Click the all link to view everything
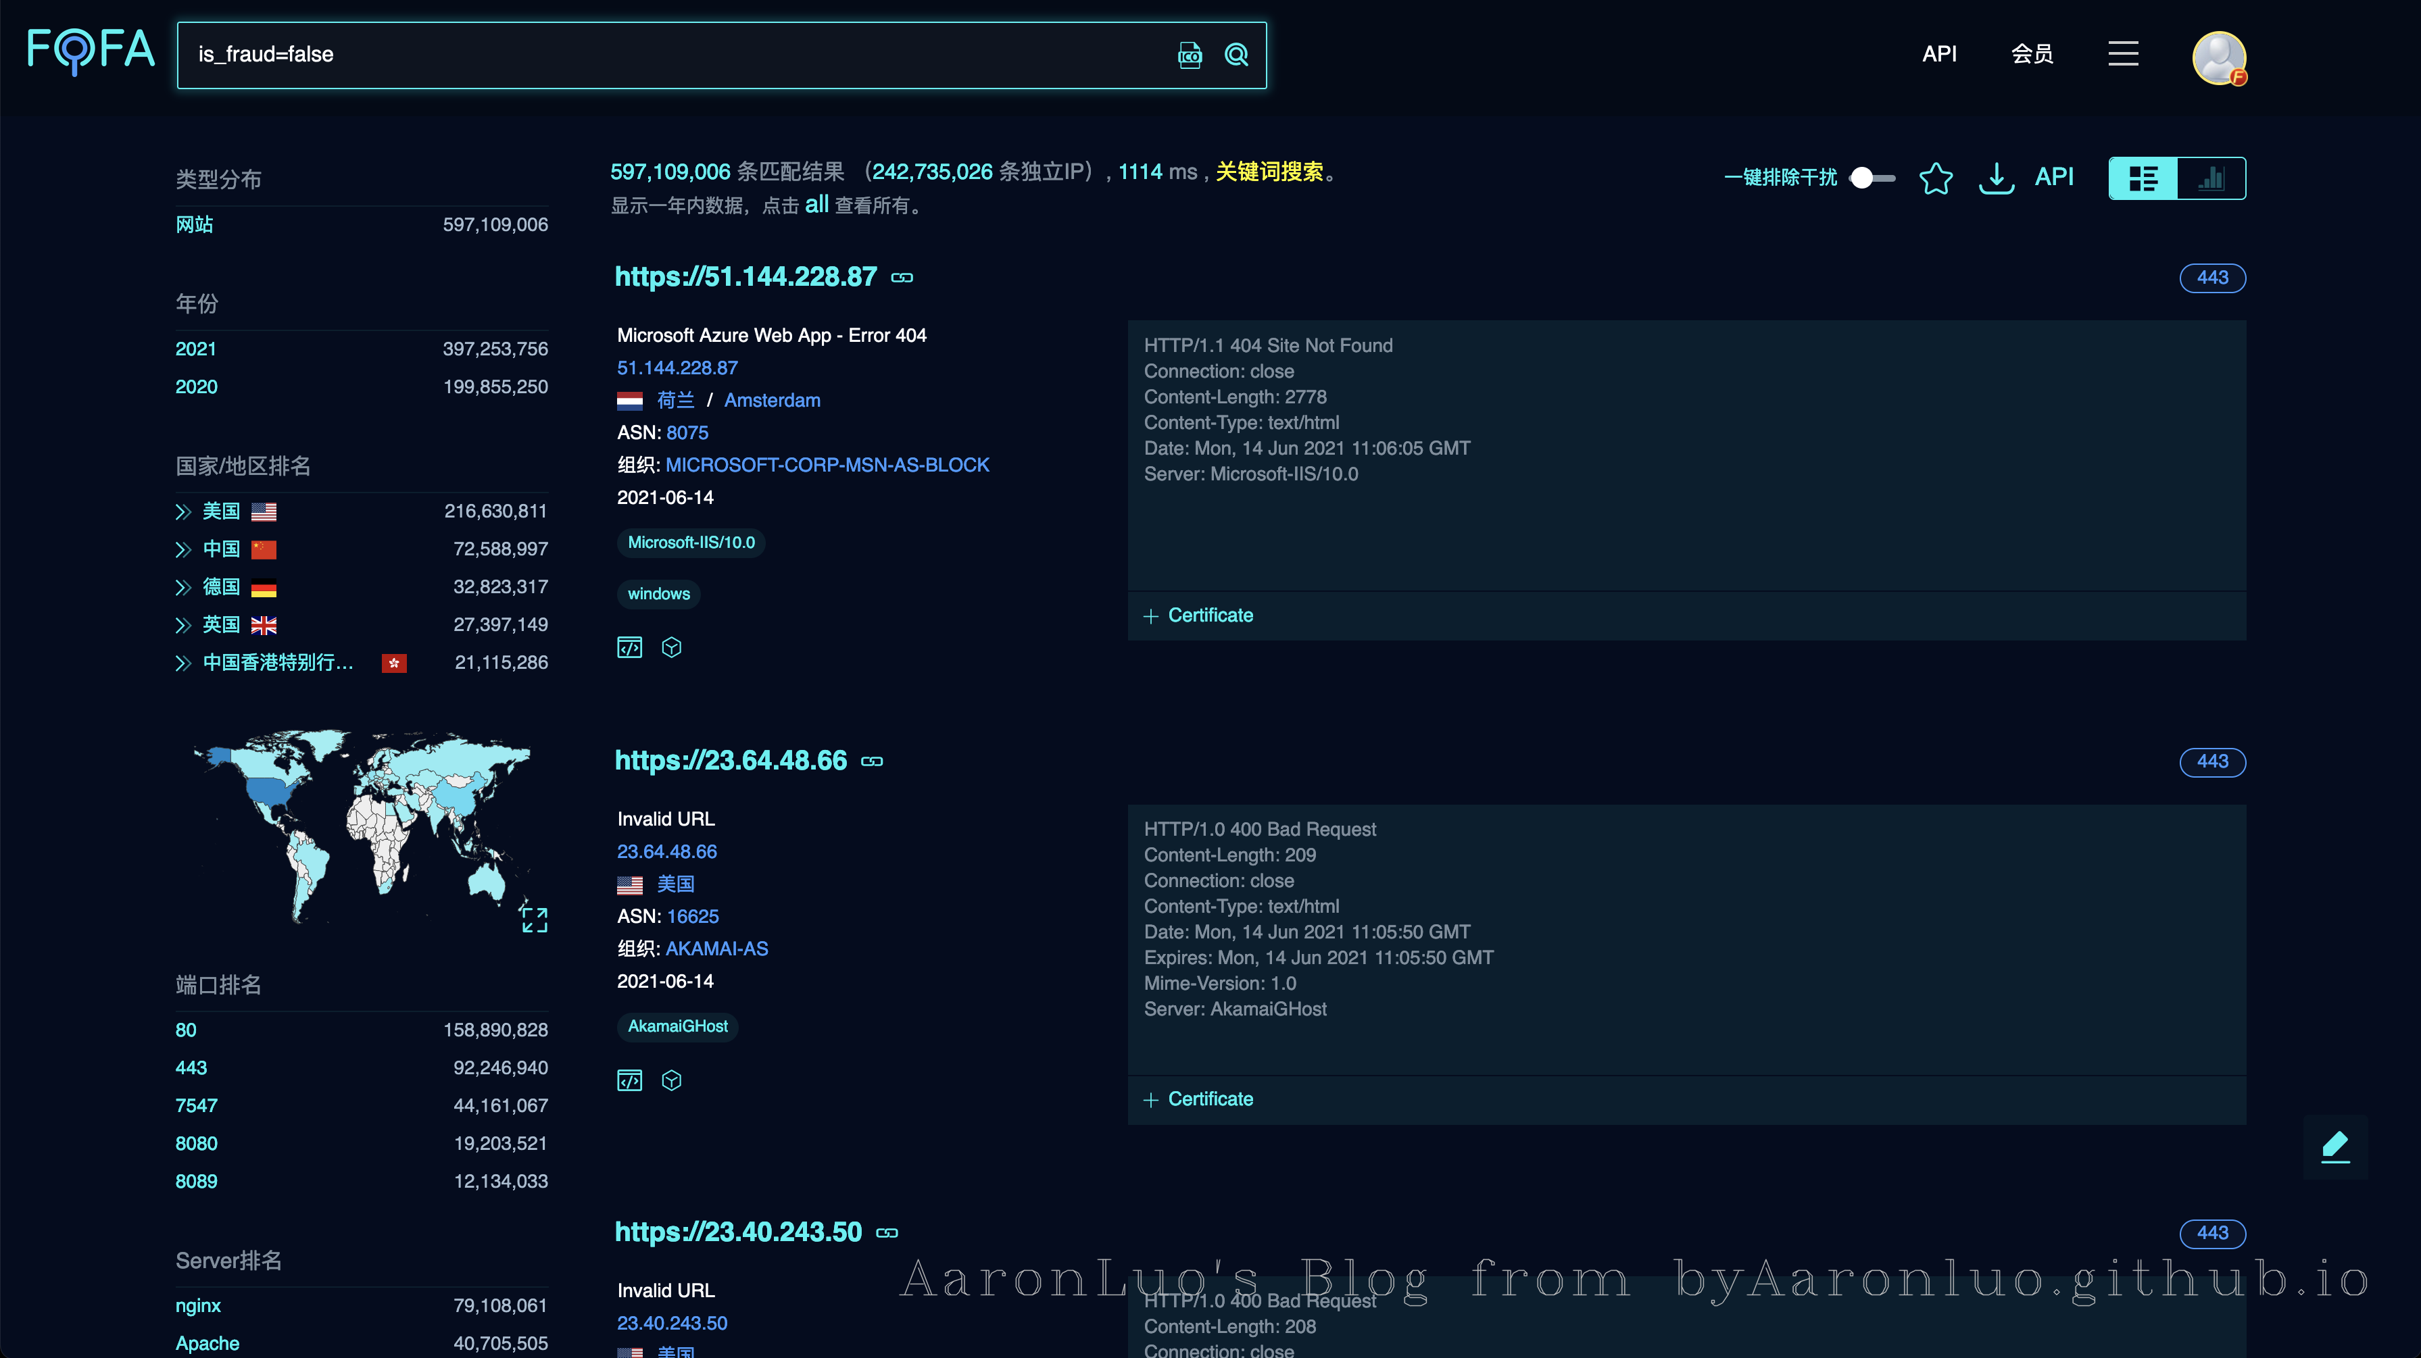The image size is (2421, 1358). 816,205
